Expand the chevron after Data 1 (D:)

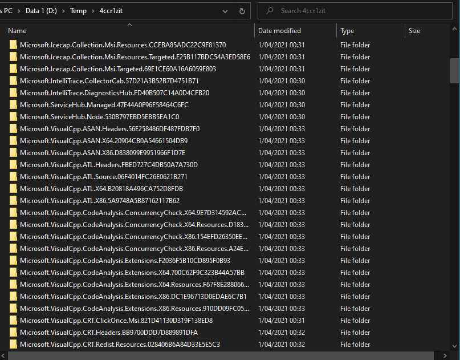click(x=63, y=11)
